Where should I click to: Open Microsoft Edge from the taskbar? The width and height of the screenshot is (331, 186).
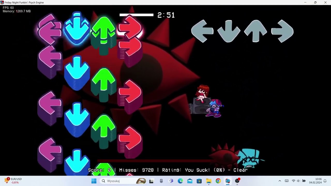pyautogui.click(x=180, y=181)
